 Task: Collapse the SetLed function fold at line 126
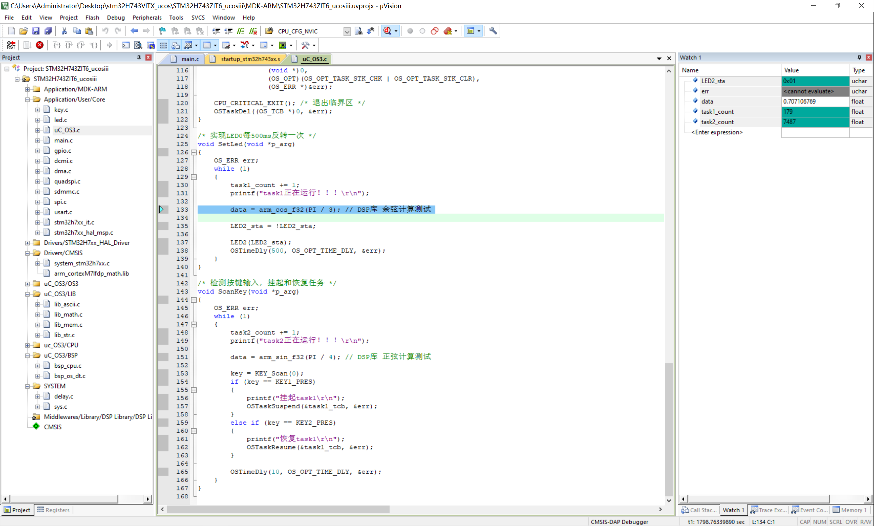pos(194,153)
